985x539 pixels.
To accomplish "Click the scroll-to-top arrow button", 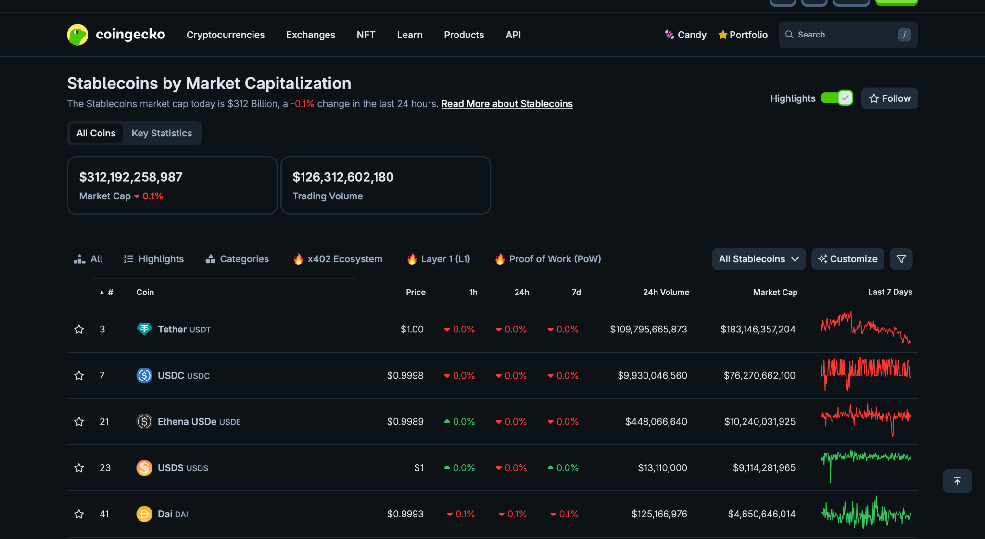I will point(957,481).
